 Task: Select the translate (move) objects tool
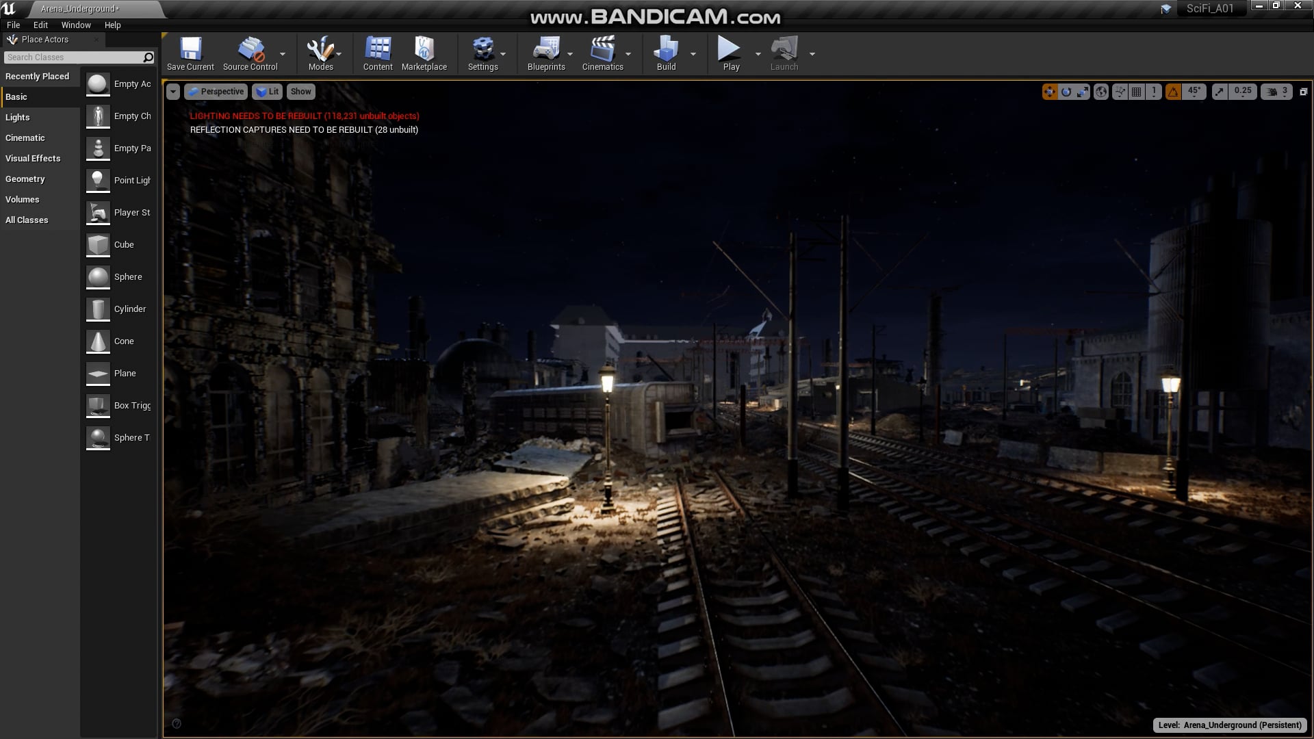click(x=1049, y=92)
